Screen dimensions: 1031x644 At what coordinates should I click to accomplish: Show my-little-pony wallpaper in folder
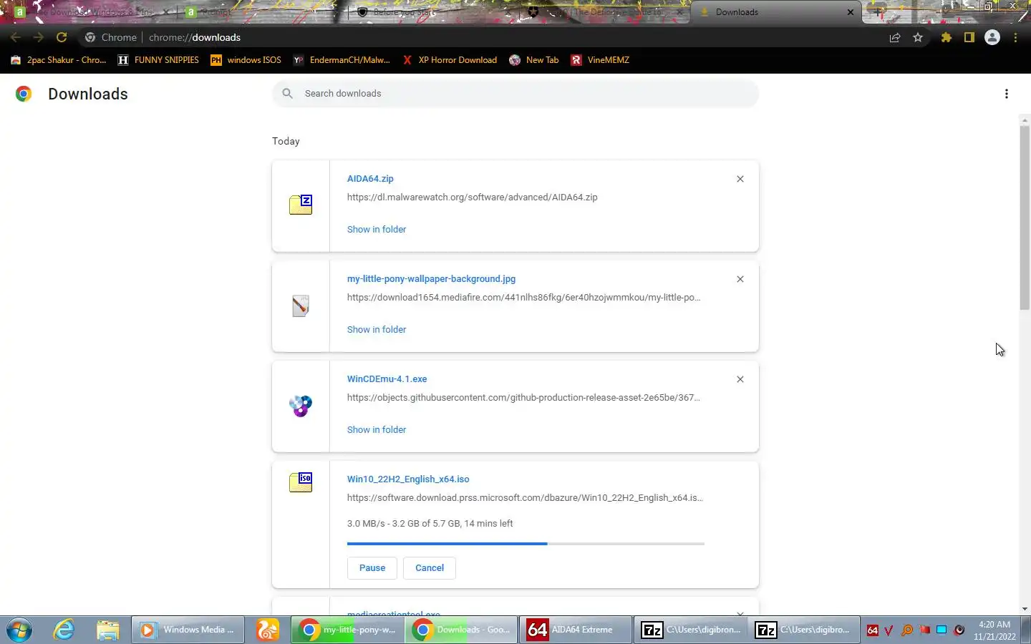tap(377, 330)
